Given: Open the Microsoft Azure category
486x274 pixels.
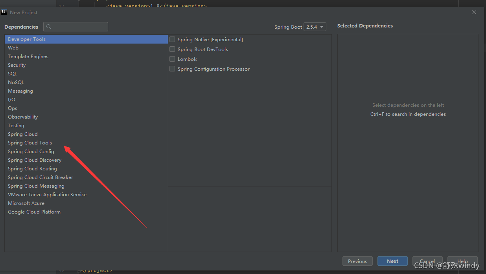Looking at the screenshot, I should (x=86, y=203).
